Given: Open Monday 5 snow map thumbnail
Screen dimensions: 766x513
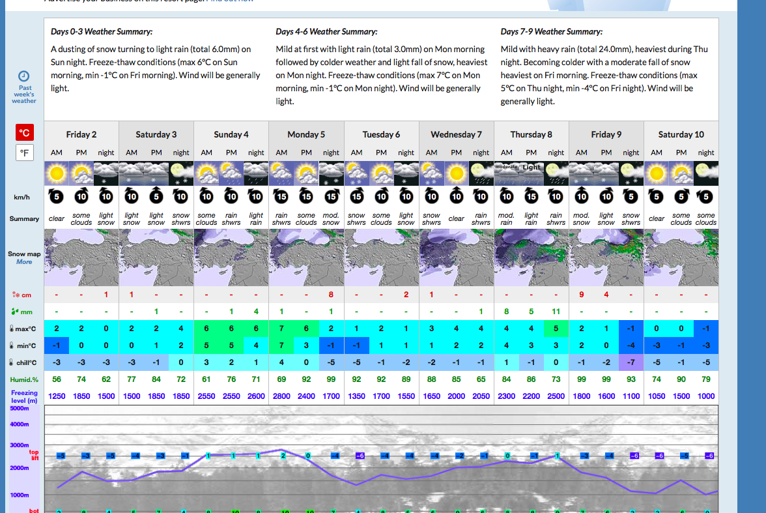Looking at the screenshot, I should coord(306,257).
